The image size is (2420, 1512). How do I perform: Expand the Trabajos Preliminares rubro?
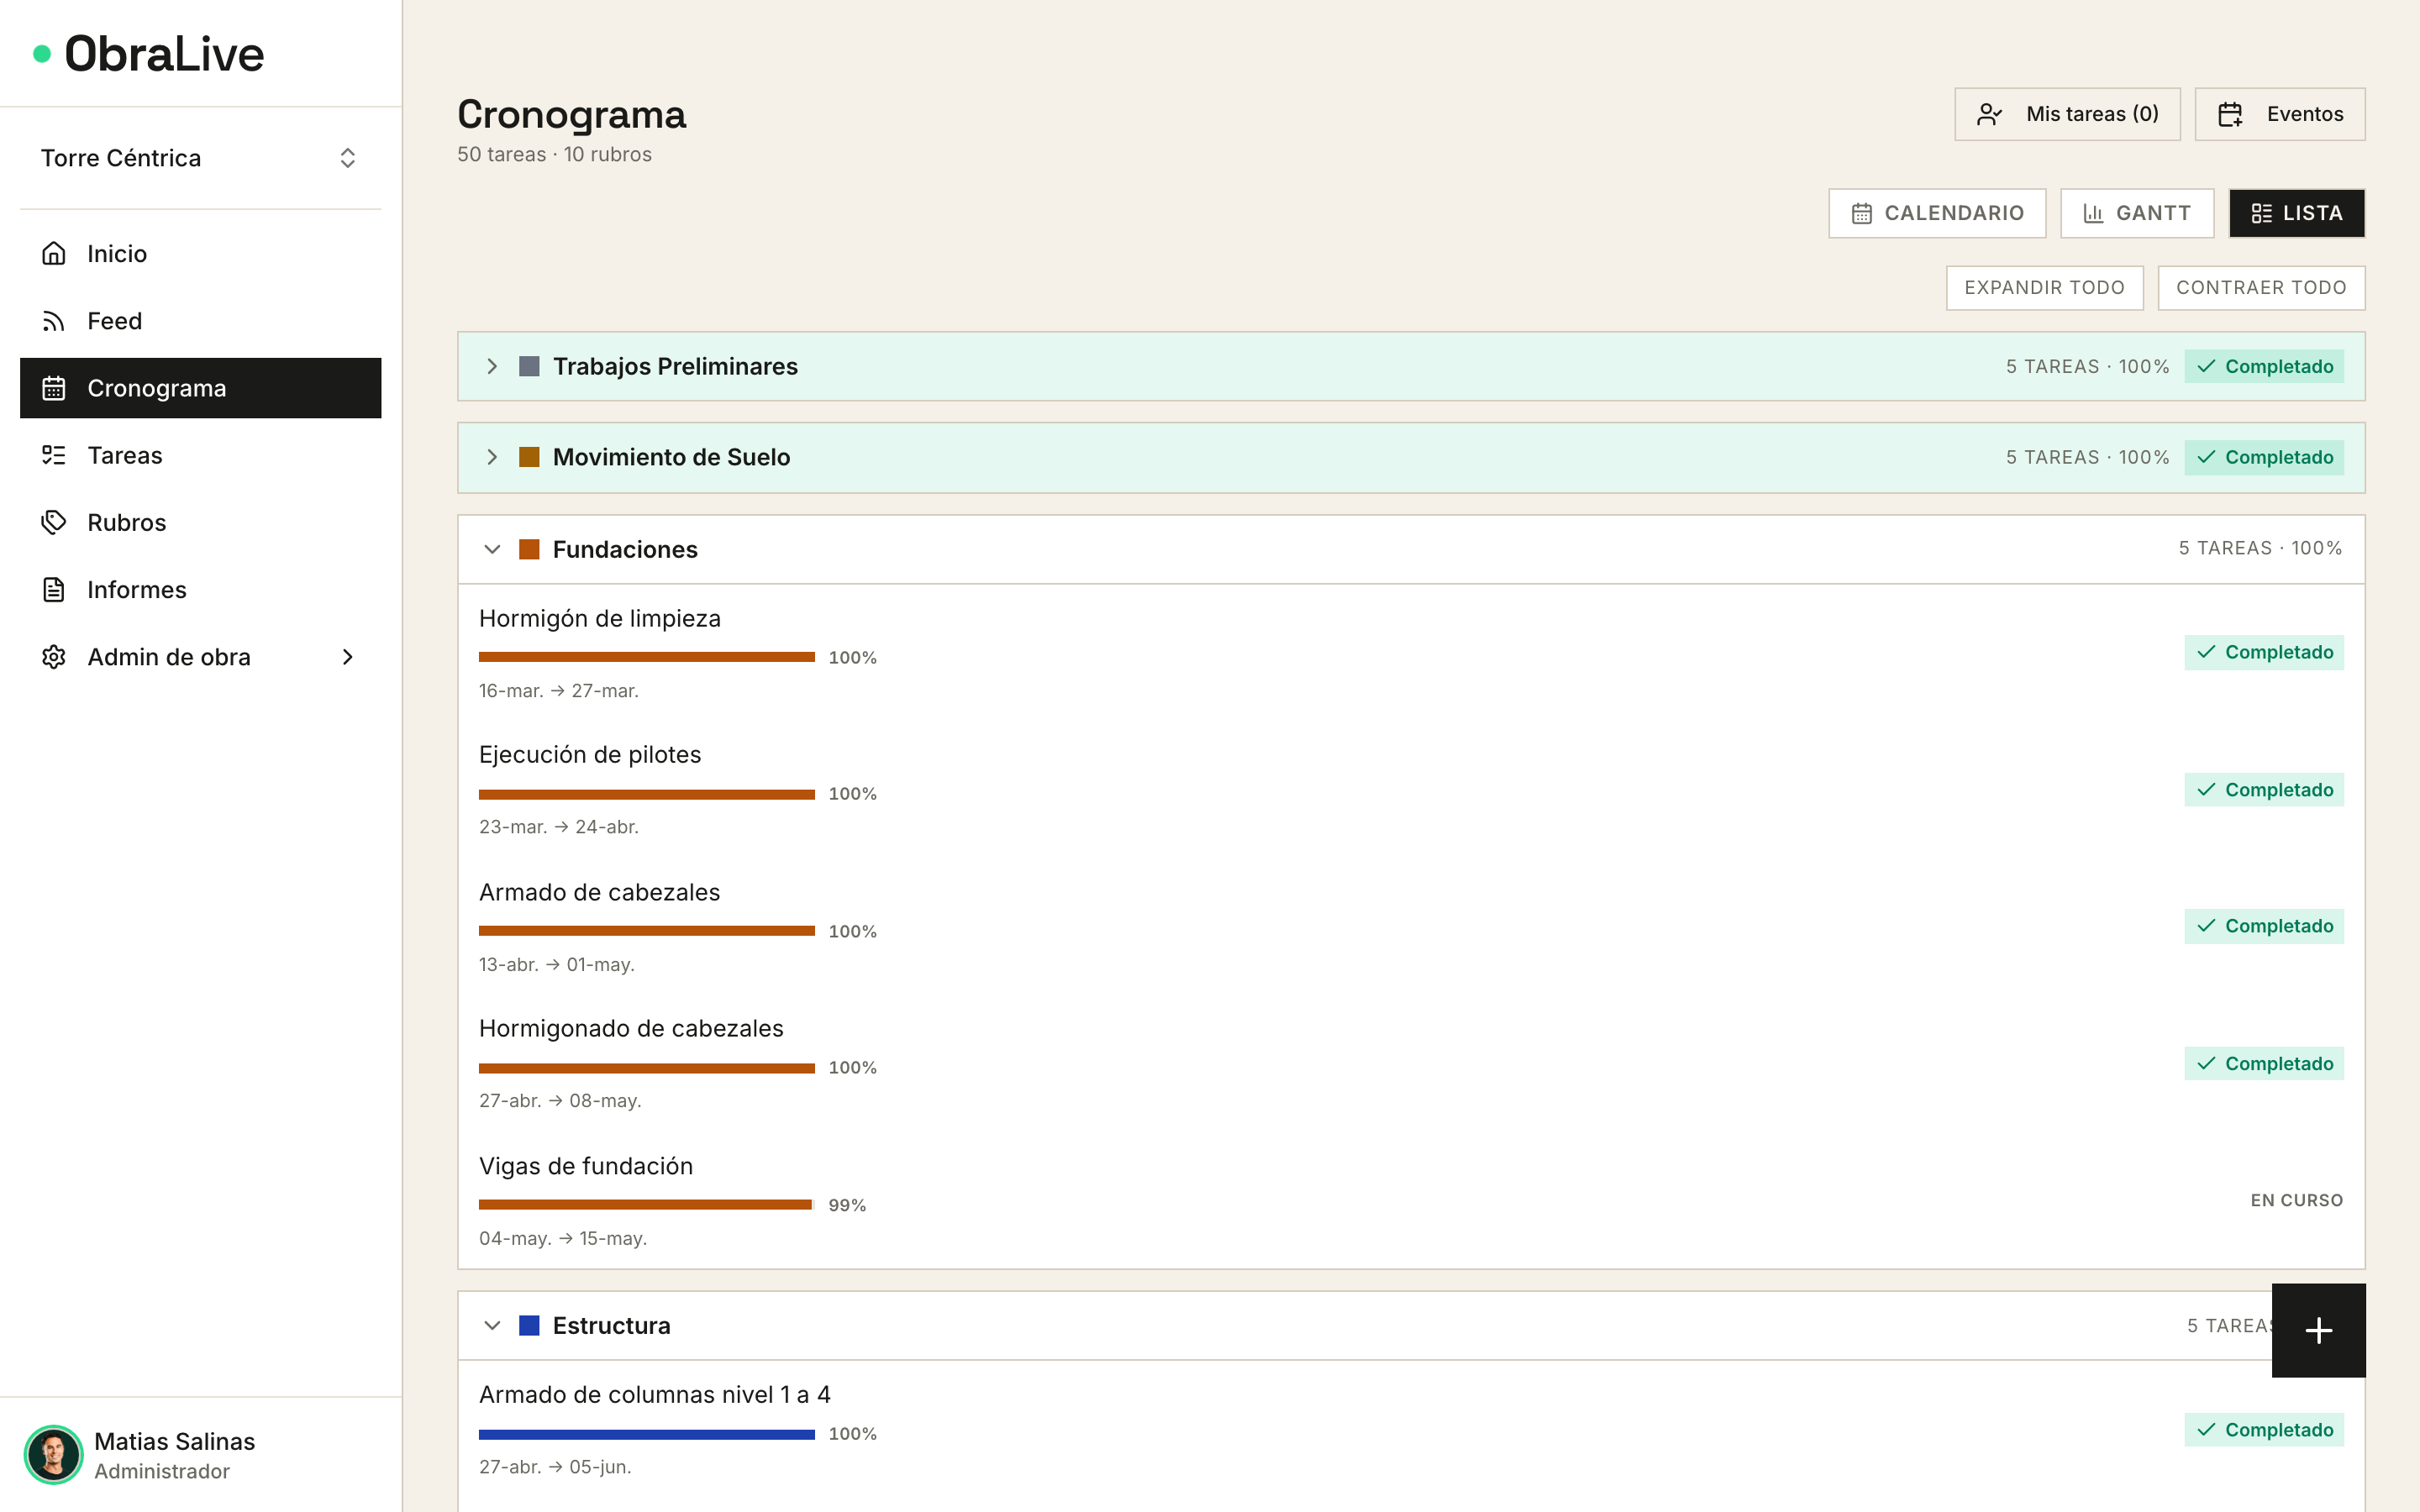coord(492,366)
